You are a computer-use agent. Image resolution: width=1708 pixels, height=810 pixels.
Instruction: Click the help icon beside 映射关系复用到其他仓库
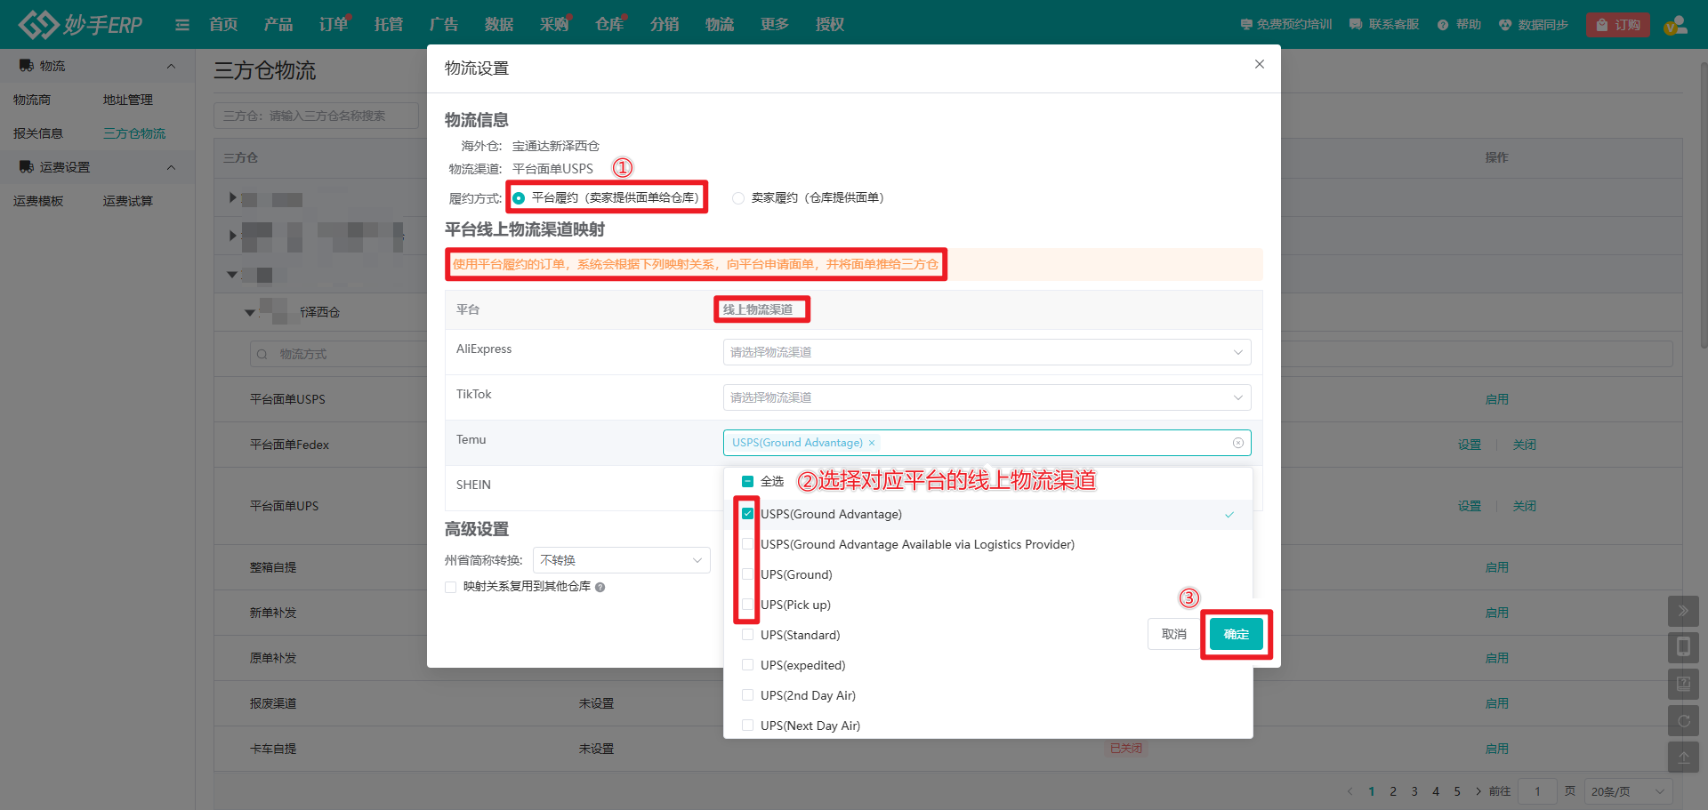point(600,587)
